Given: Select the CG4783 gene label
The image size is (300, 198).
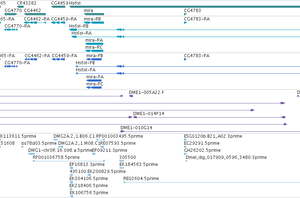Looking at the screenshot, I should (x=192, y=10).
